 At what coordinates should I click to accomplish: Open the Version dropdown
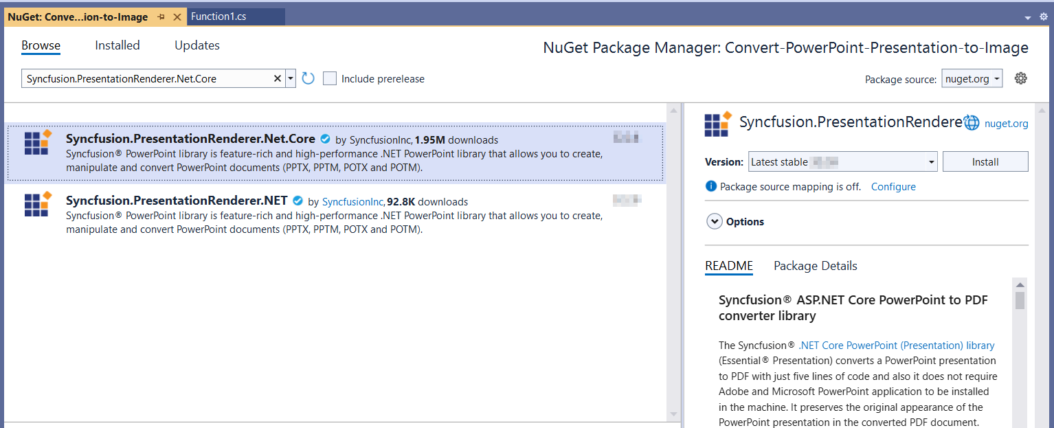(x=843, y=162)
